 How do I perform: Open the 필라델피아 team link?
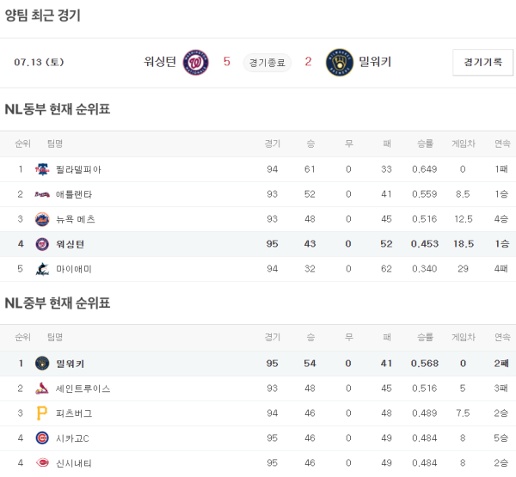(78, 169)
